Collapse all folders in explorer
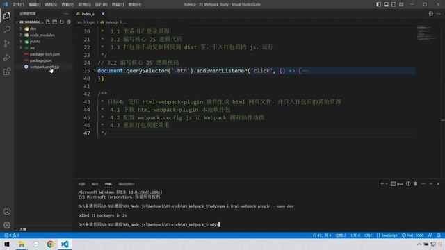 click(x=69, y=22)
